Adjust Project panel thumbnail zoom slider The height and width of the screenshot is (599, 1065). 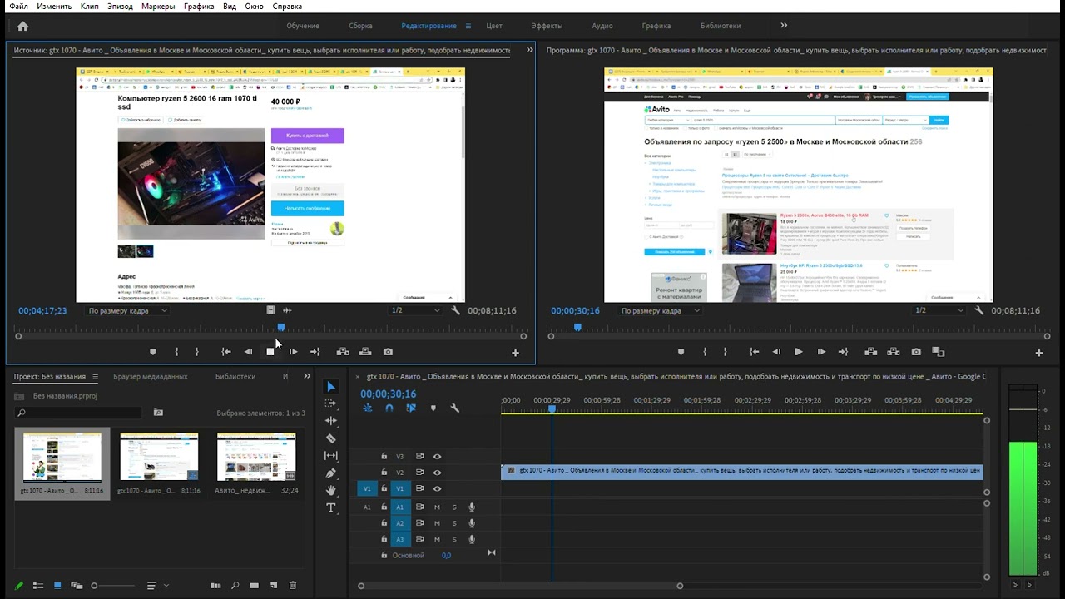[x=112, y=586]
